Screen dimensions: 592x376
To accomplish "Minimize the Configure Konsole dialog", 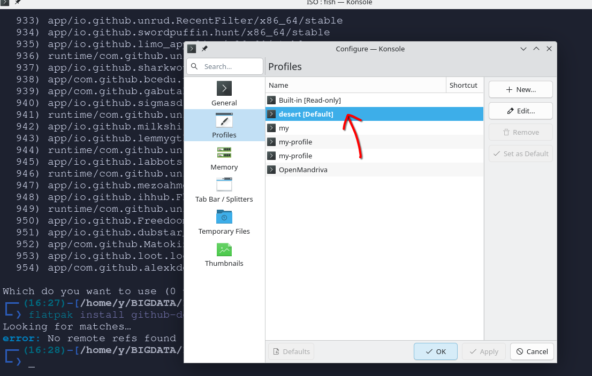I will 523,49.
